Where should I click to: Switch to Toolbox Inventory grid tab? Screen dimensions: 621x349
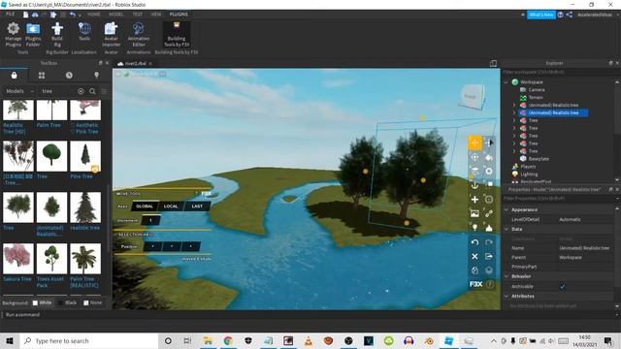coord(42,76)
